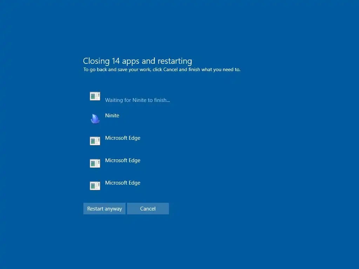Click the icon beside Waiting for Ninite
This screenshot has width=359, height=269.
point(95,96)
